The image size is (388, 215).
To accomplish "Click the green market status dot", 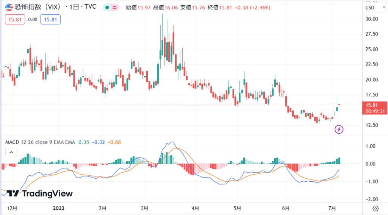I will [107, 8].
